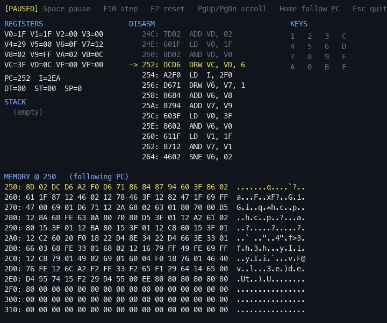The image size is (387, 323).
Task: Click keypad key 1
Action: coord(292,36)
